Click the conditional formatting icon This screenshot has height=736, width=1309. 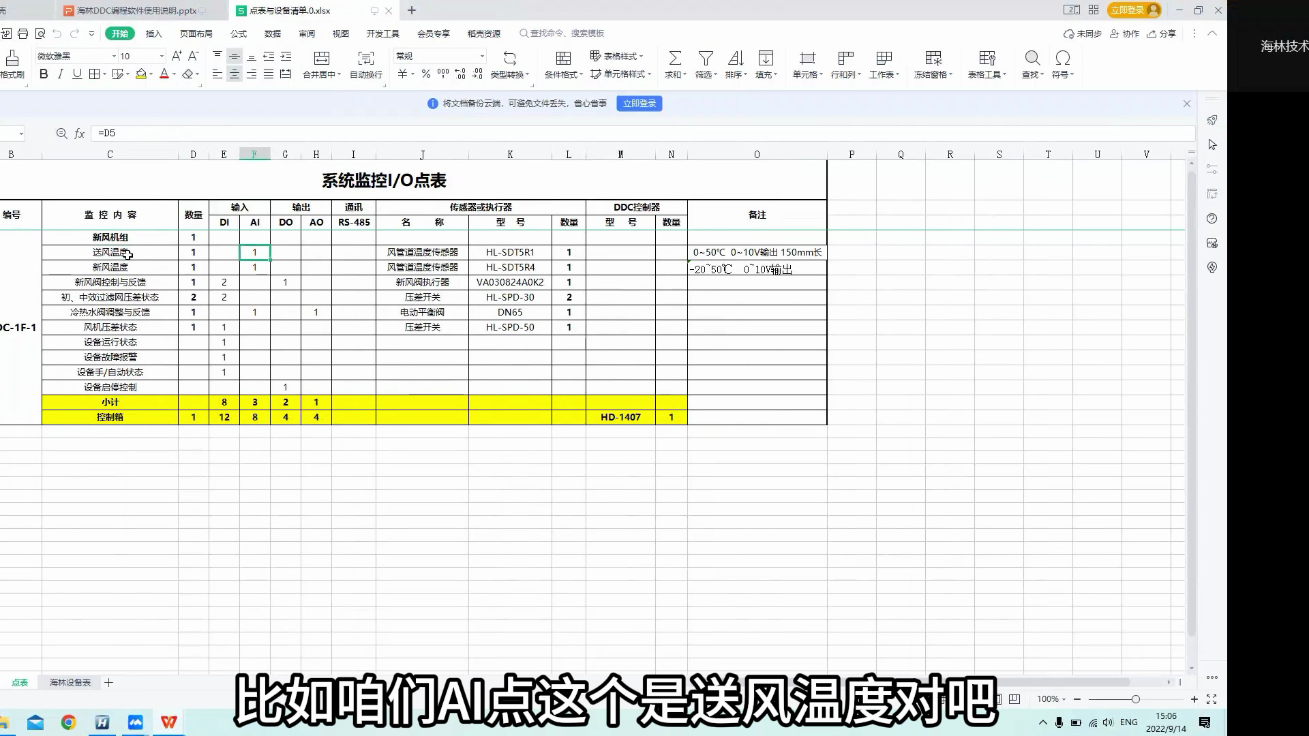(563, 59)
